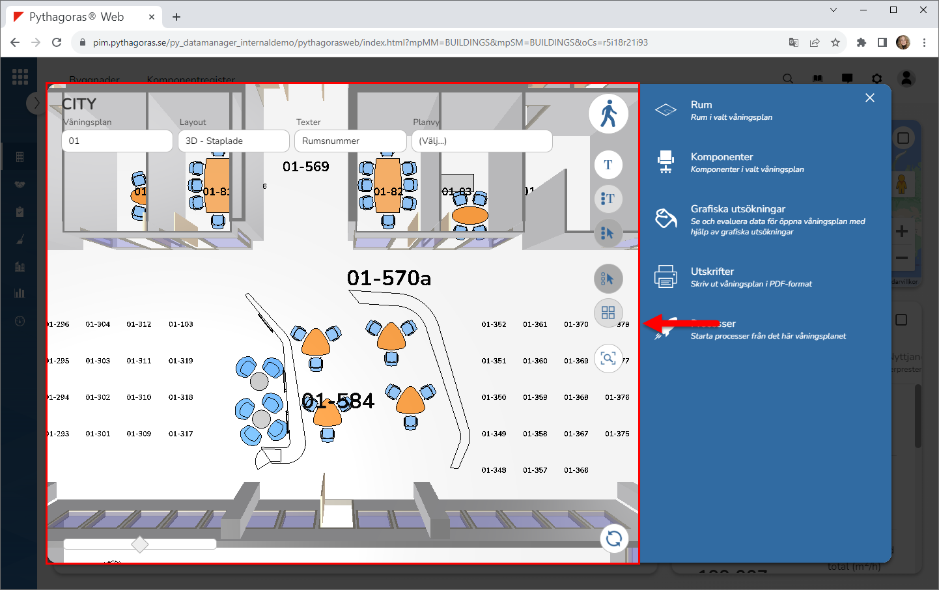Toggle the lower selection-pointer list button
This screenshot has height=590, width=939.
pyautogui.click(x=608, y=279)
